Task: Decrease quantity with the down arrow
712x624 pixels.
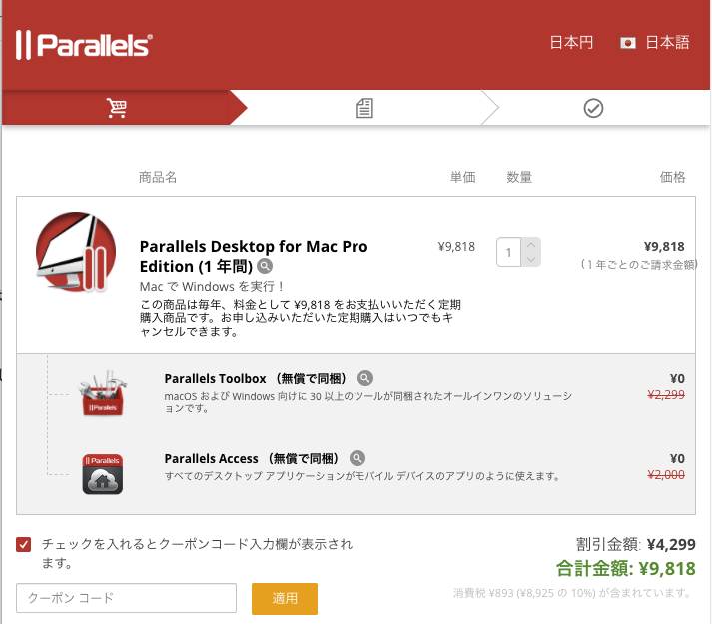Action: click(531, 259)
